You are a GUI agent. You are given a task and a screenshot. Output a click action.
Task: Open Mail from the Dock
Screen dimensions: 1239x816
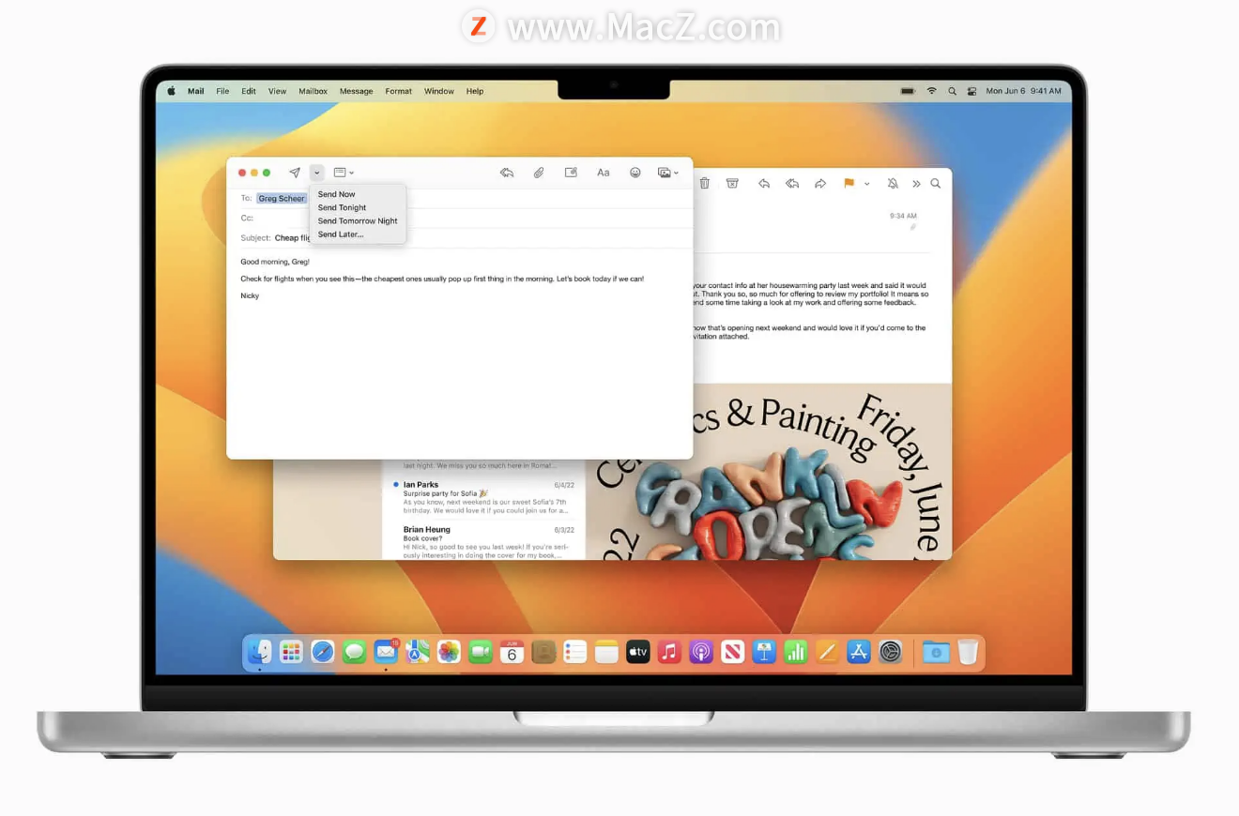coord(386,651)
